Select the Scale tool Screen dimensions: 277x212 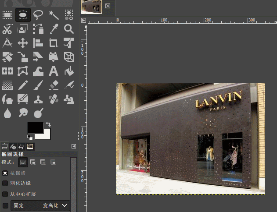click(23, 57)
